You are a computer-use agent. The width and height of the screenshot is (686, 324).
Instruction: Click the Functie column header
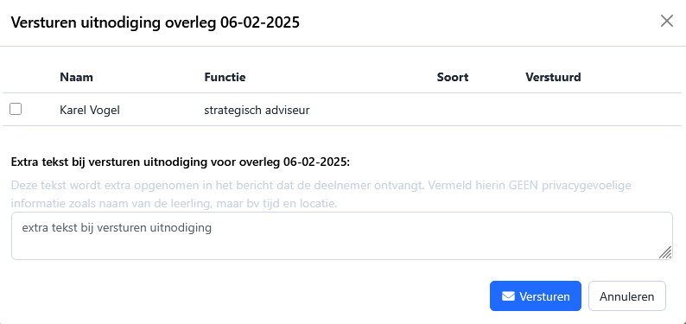[x=225, y=78]
